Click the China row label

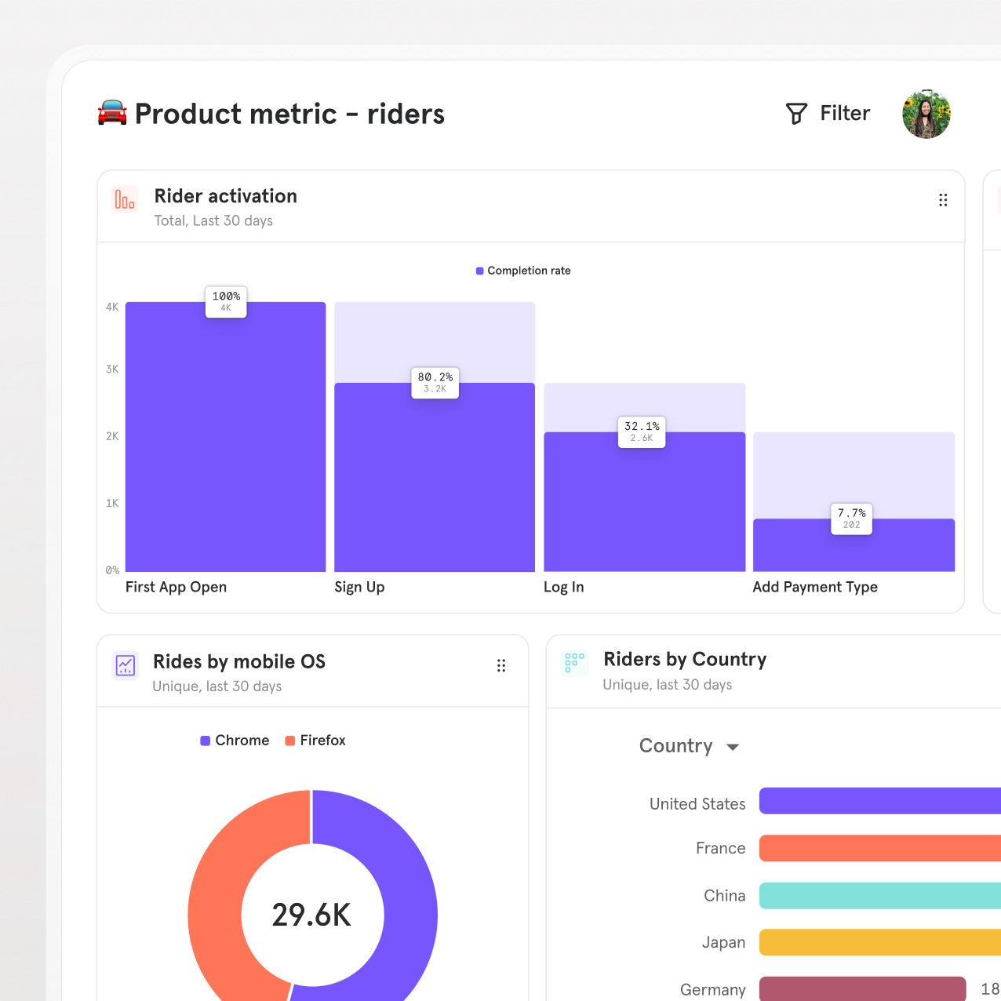(x=725, y=896)
